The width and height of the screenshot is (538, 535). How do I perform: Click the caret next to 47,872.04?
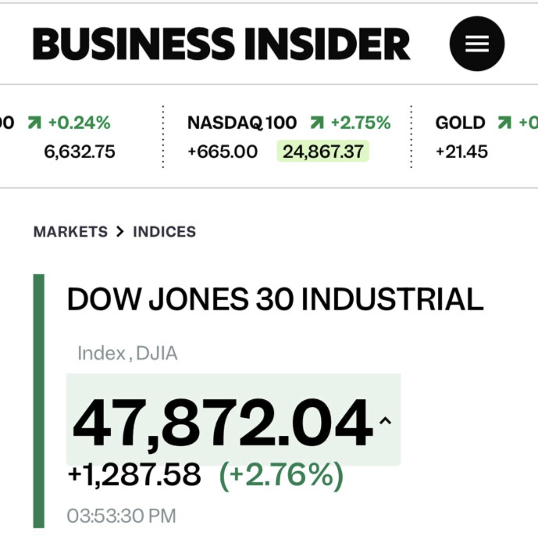tap(385, 421)
